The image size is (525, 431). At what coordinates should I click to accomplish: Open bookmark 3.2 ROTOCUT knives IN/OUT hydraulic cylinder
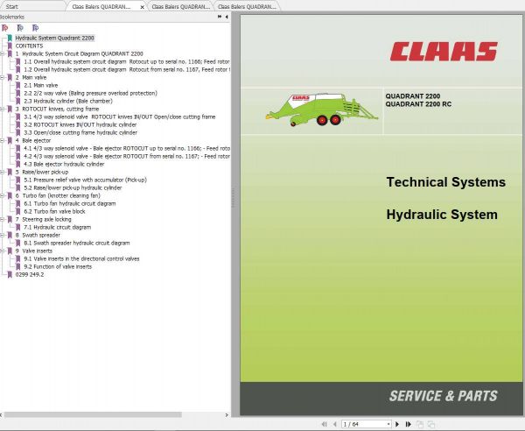[80, 124]
